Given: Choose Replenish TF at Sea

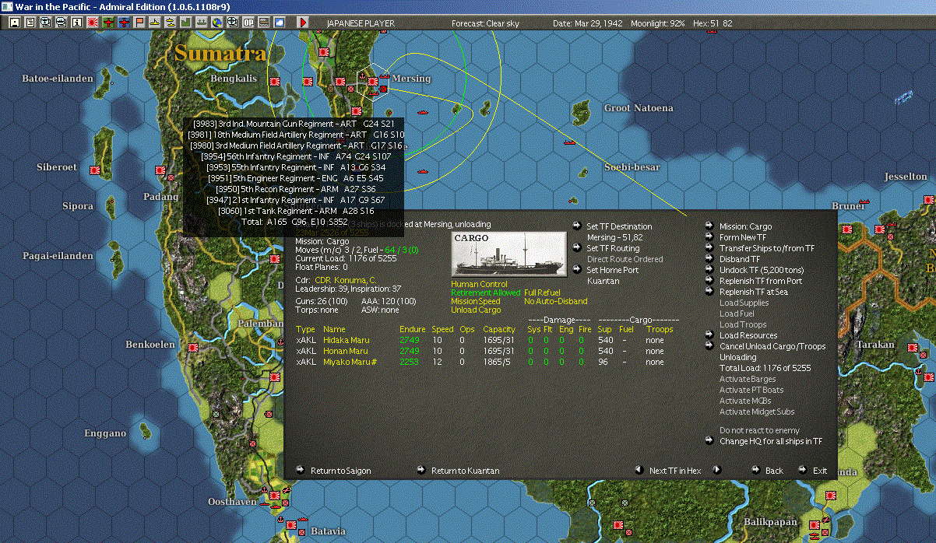Looking at the screenshot, I should pyautogui.click(x=753, y=292).
